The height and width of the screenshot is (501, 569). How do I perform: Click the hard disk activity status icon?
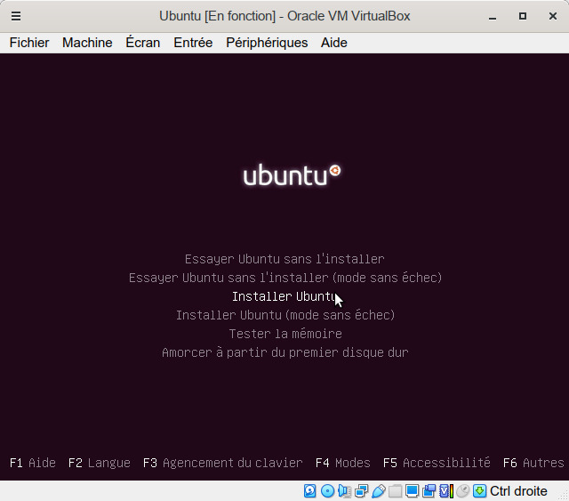click(x=310, y=491)
